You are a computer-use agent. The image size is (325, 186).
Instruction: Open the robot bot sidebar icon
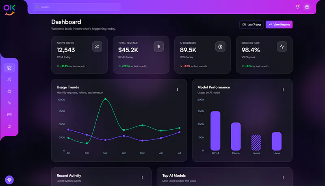pyautogui.click(x=9, y=91)
